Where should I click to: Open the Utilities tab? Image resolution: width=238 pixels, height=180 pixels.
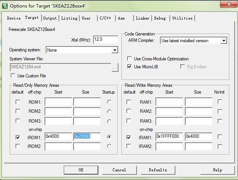(x=182, y=18)
